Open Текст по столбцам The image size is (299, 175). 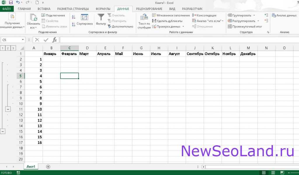coord(144,21)
